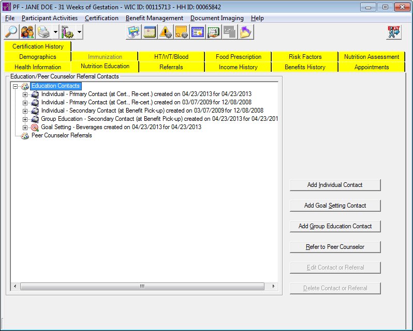Viewport: 413px width, 331px height.
Task: Open the Nutrition Assessment tab
Action: [x=372, y=57]
